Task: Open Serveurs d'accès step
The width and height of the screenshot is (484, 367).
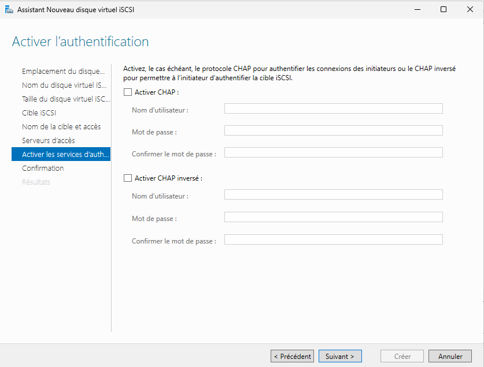Action: pyautogui.click(x=48, y=140)
